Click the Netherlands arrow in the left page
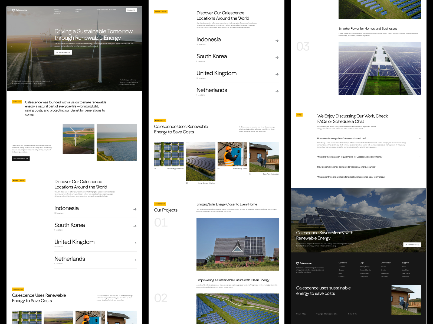Viewport: 433px width, 324px height. click(x=135, y=260)
